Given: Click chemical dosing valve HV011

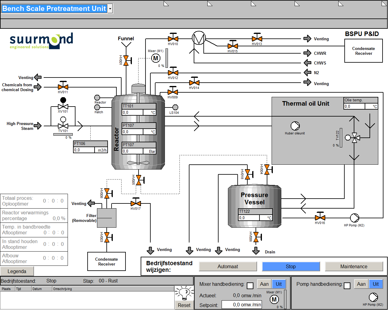Looking at the screenshot, I should point(63,86).
